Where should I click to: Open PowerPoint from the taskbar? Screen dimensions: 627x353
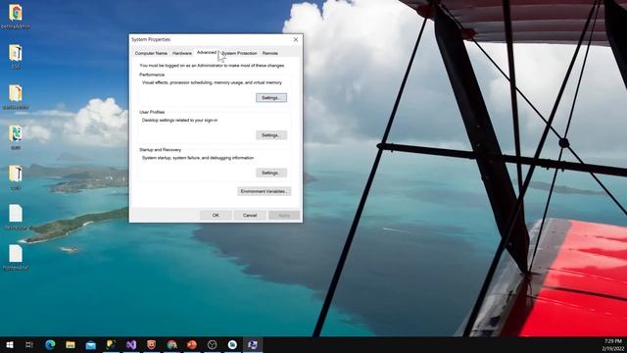pos(192,344)
